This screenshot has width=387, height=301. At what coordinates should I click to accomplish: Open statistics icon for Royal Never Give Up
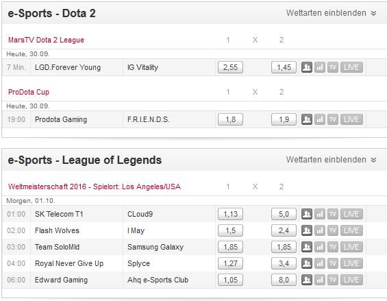tap(320, 263)
